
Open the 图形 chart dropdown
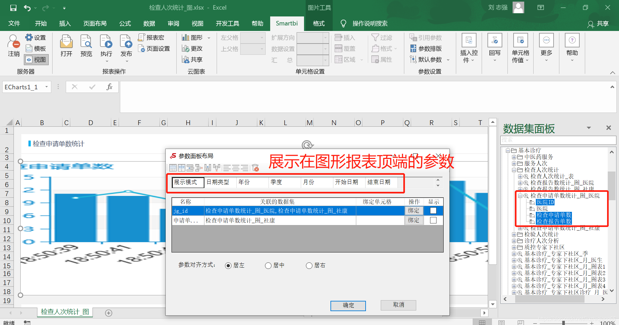pos(209,38)
